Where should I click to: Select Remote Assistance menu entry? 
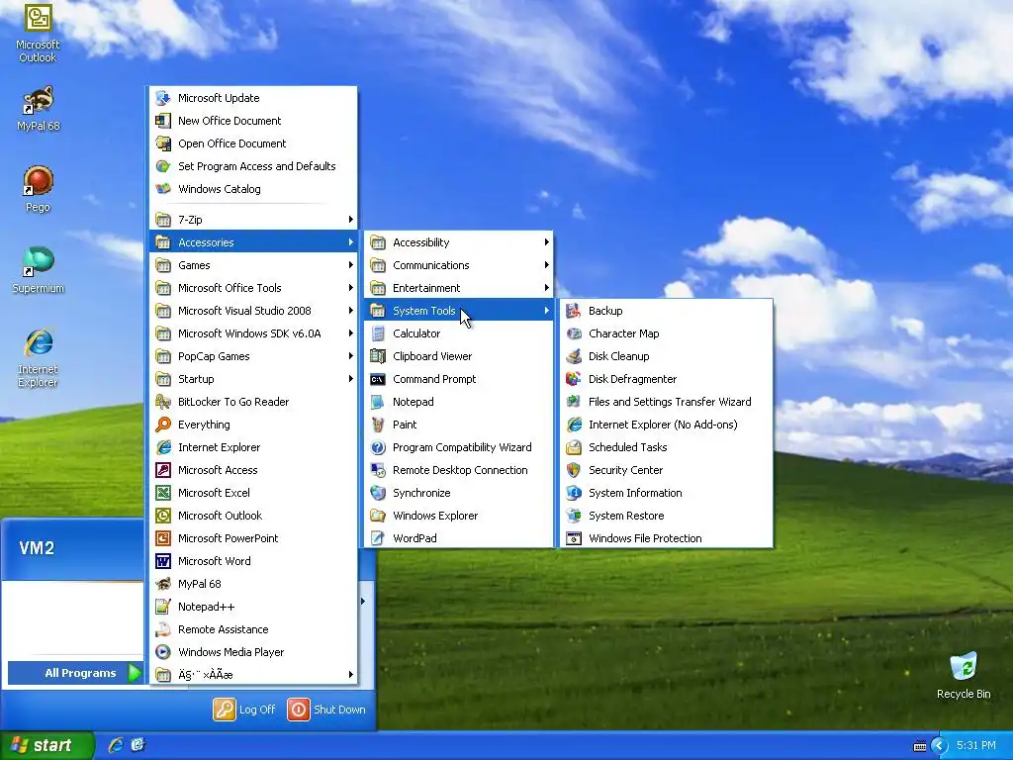253,629
